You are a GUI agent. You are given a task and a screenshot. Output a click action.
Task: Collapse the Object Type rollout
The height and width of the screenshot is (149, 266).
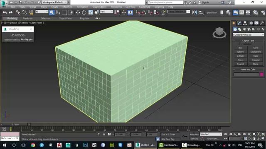point(248,41)
